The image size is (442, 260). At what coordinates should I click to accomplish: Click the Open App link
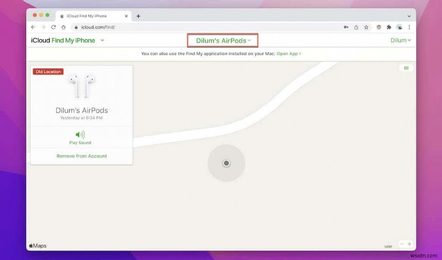click(288, 54)
